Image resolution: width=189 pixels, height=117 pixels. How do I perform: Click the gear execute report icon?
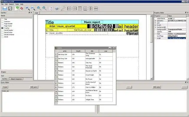[x=57, y=9]
